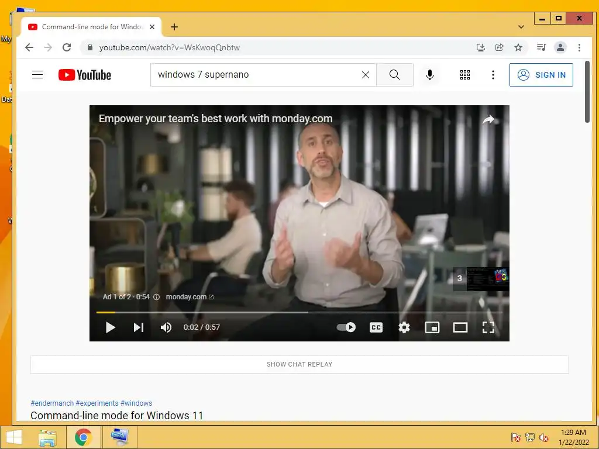Mute the video volume

tap(166, 327)
